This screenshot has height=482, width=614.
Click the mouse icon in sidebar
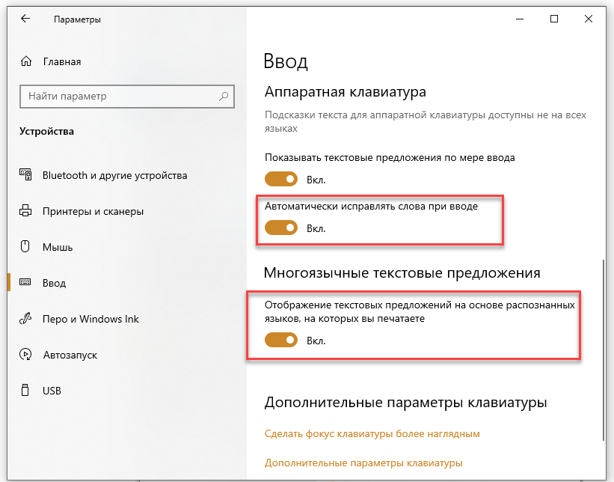tap(25, 246)
